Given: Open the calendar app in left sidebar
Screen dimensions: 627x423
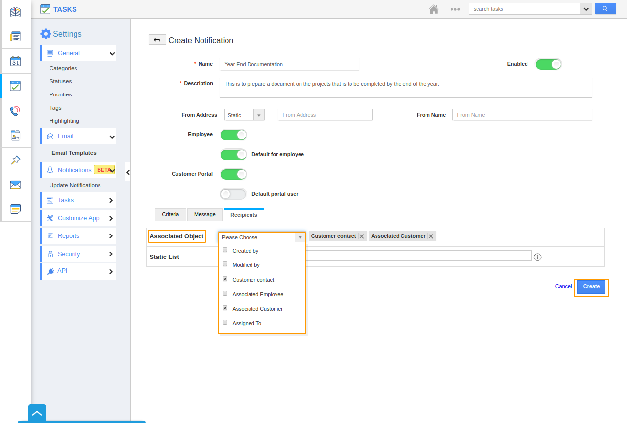Looking at the screenshot, I should point(15,61).
